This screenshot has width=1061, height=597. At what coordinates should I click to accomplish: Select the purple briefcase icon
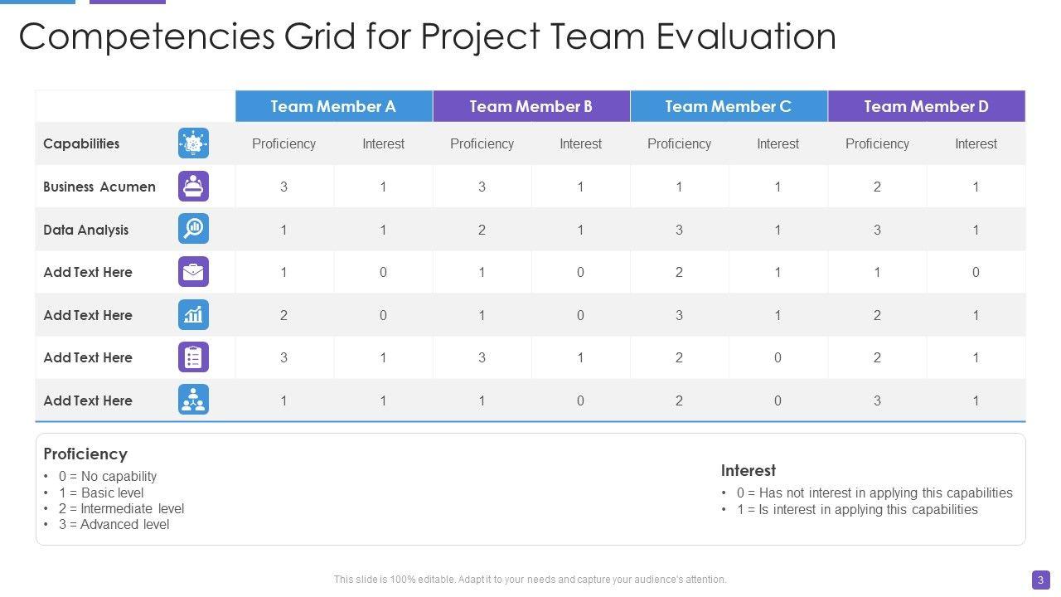pos(193,272)
